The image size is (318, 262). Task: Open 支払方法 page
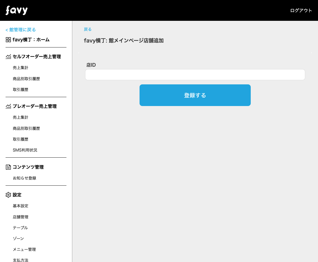pyautogui.click(x=21, y=260)
